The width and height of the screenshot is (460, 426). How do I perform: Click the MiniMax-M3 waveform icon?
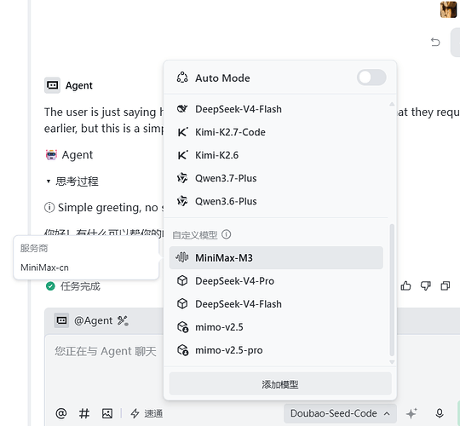click(182, 257)
